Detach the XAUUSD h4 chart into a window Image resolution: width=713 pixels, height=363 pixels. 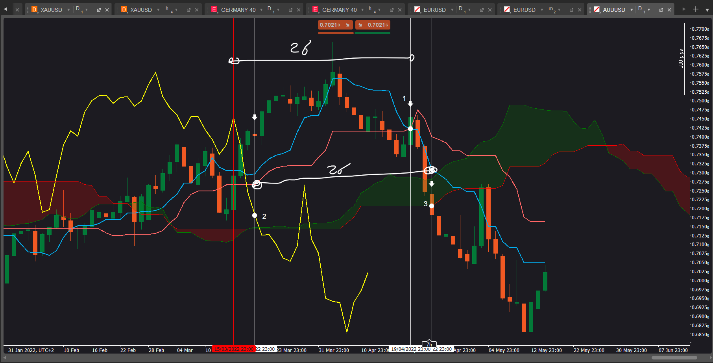188,10
